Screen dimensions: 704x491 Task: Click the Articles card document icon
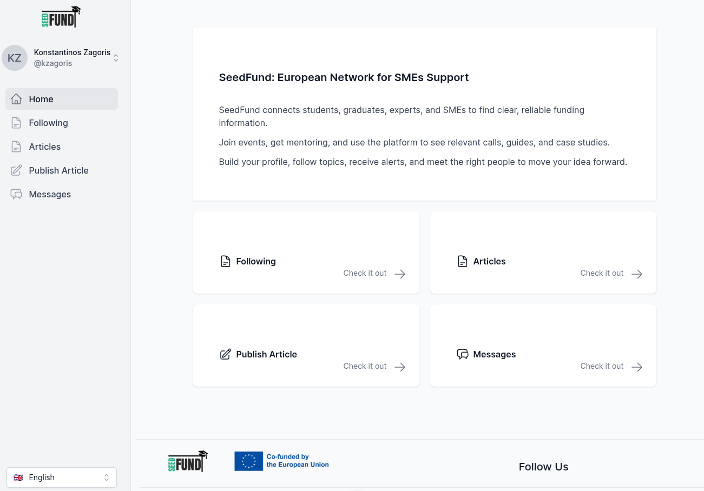(x=463, y=261)
